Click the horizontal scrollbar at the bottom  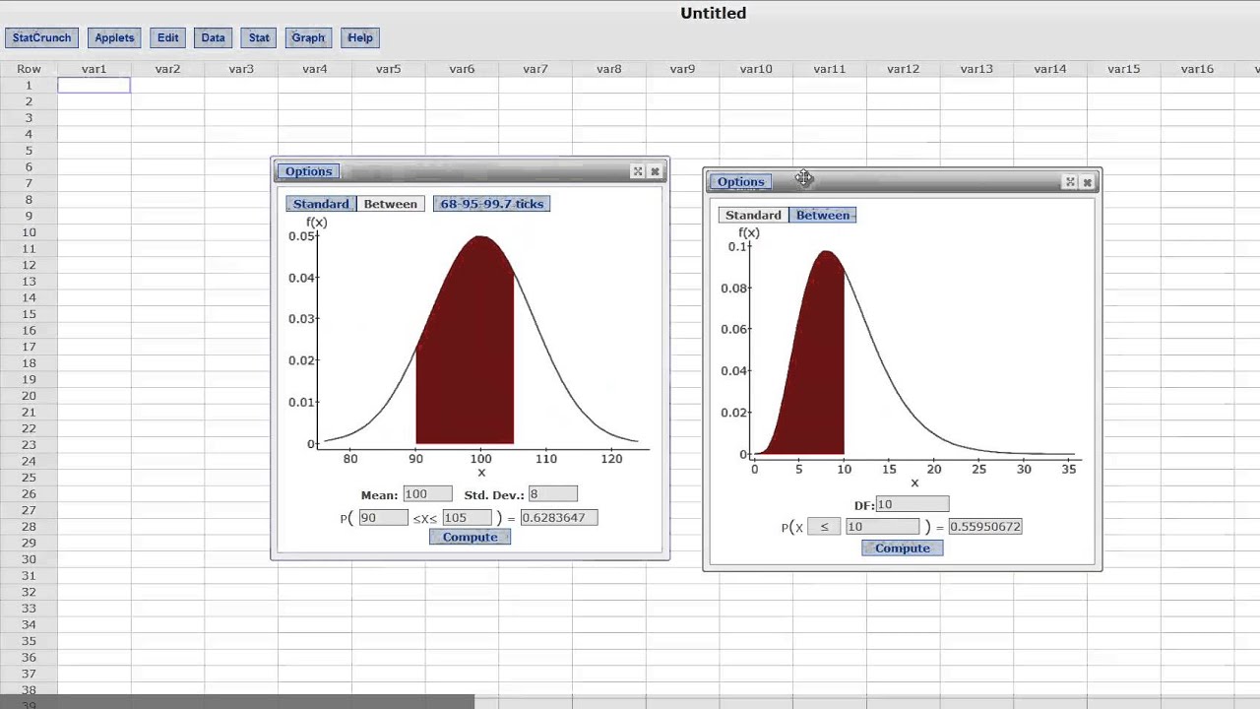[x=236, y=702]
